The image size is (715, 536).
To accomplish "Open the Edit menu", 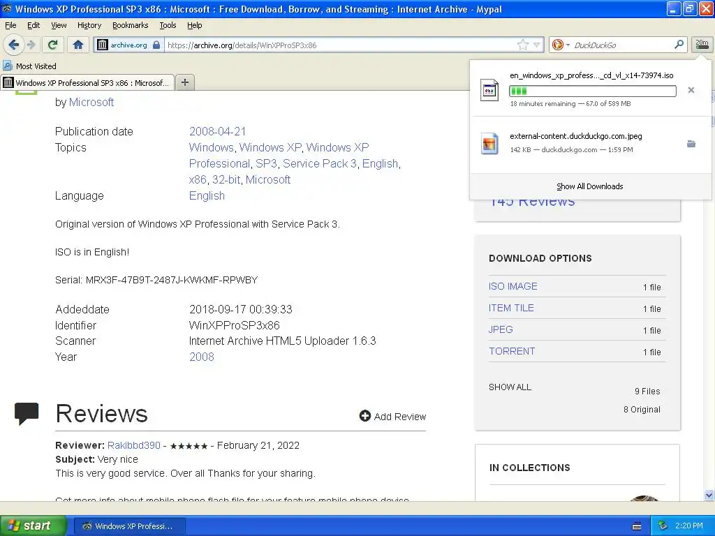I will tap(34, 25).
